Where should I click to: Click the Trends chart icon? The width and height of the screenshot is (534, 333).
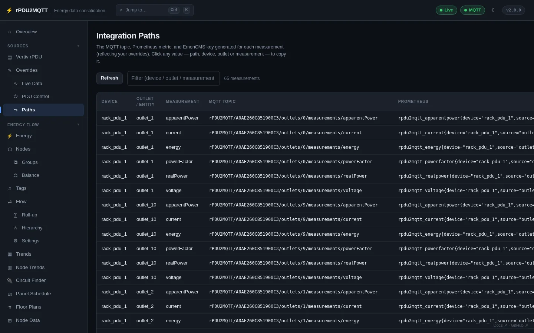click(10, 254)
